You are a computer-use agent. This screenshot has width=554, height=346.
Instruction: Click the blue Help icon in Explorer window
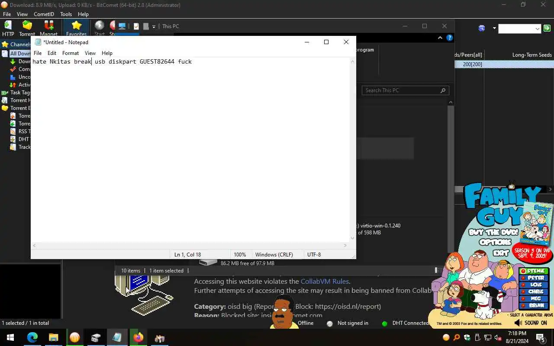[450, 38]
